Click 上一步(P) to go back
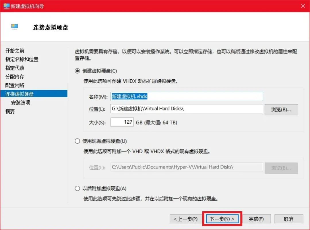This screenshot has height=230, width=310. 186,219
